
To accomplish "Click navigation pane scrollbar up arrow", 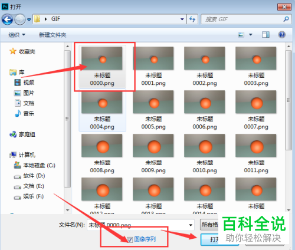I will 67,47.
